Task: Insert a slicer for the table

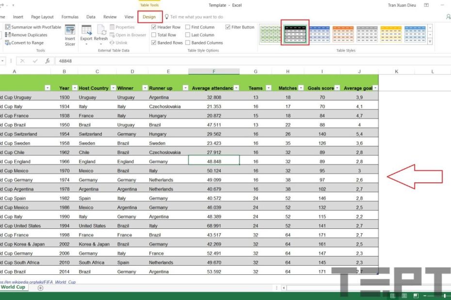Action: coord(70,36)
